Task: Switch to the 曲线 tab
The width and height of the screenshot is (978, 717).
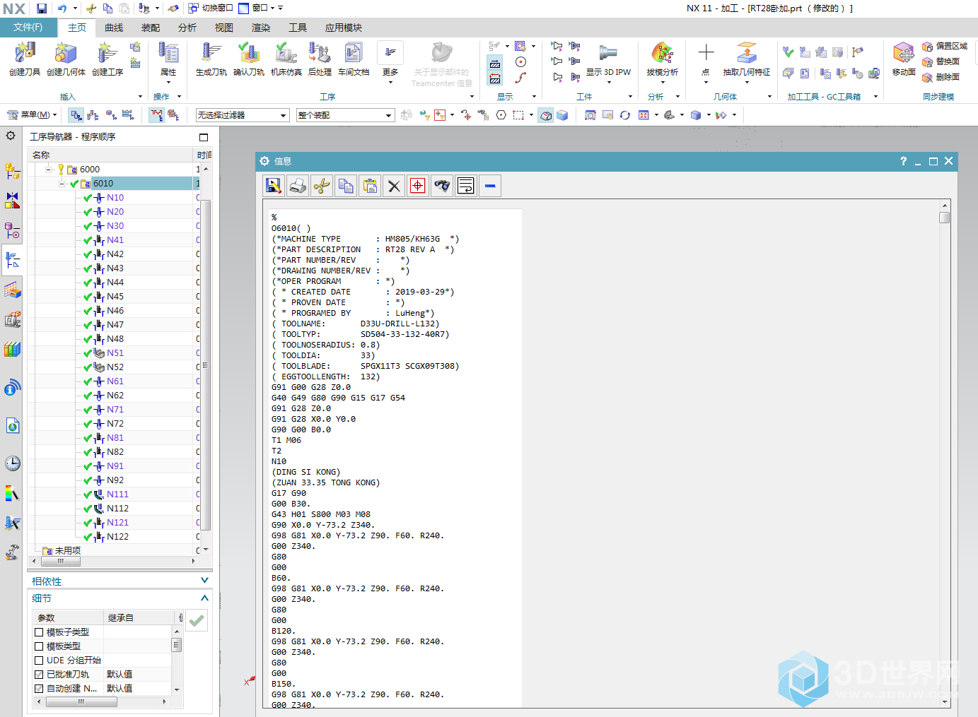Action: click(114, 28)
